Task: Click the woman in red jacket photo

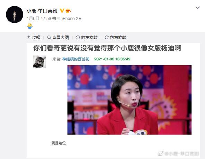Action: (129, 100)
